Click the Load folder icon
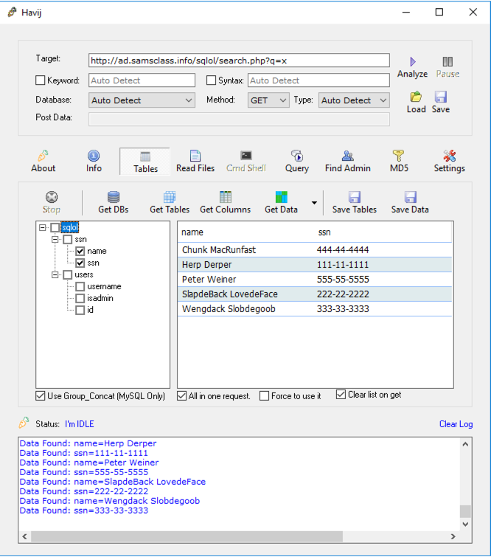Viewport: 491px width, 557px height. point(416,97)
